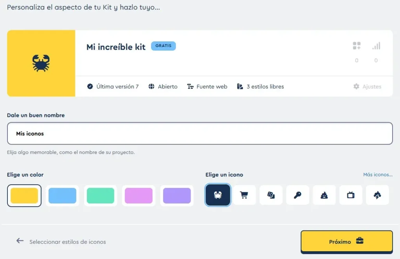Viewport: 400px width, 259px height.
Task: Select the yellow color swatch
Action: pyautogui.click(x=24, y=196)
